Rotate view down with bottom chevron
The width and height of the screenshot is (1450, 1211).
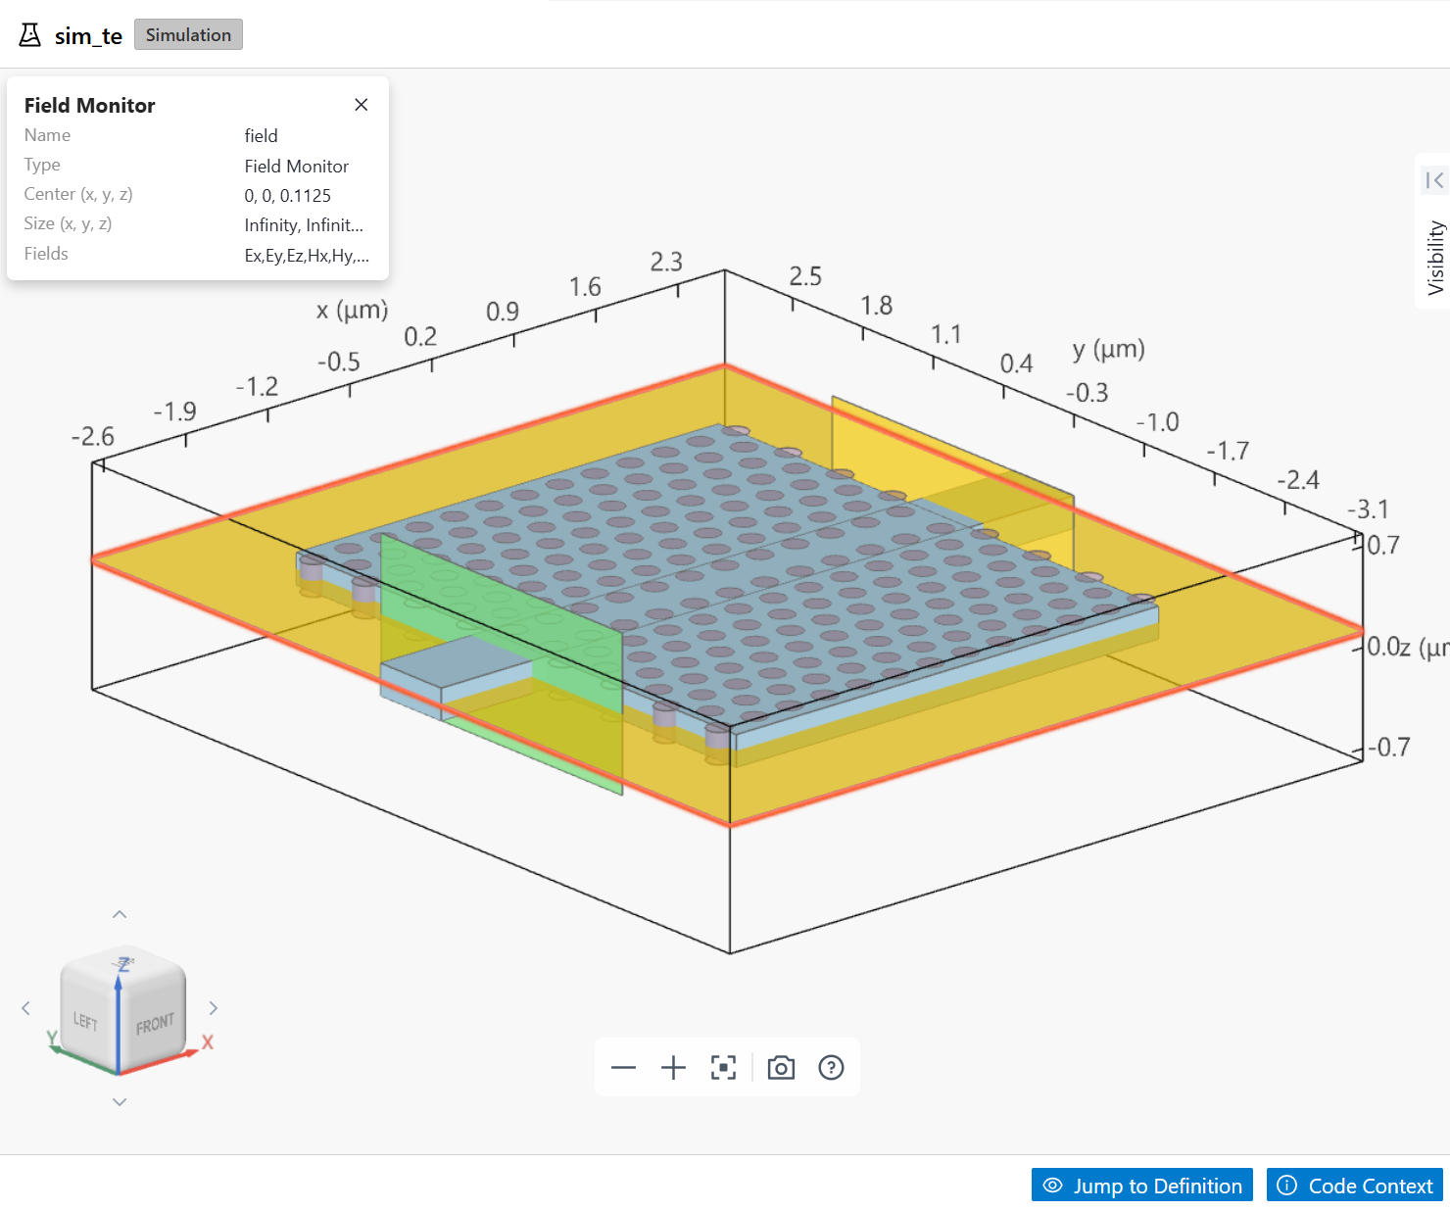(x=120, y=1102)
